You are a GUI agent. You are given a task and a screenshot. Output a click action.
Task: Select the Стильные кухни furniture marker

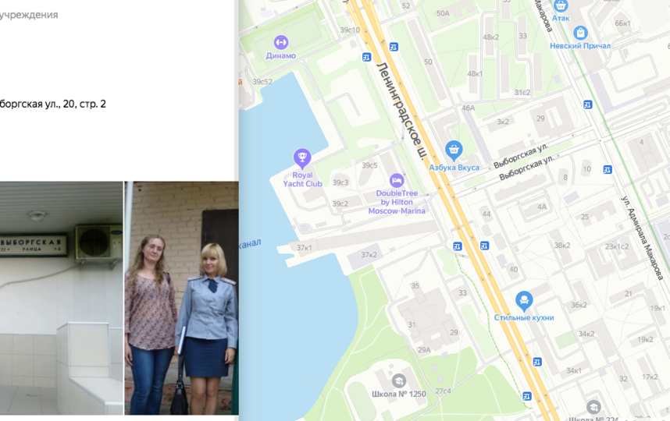[524, 301]
